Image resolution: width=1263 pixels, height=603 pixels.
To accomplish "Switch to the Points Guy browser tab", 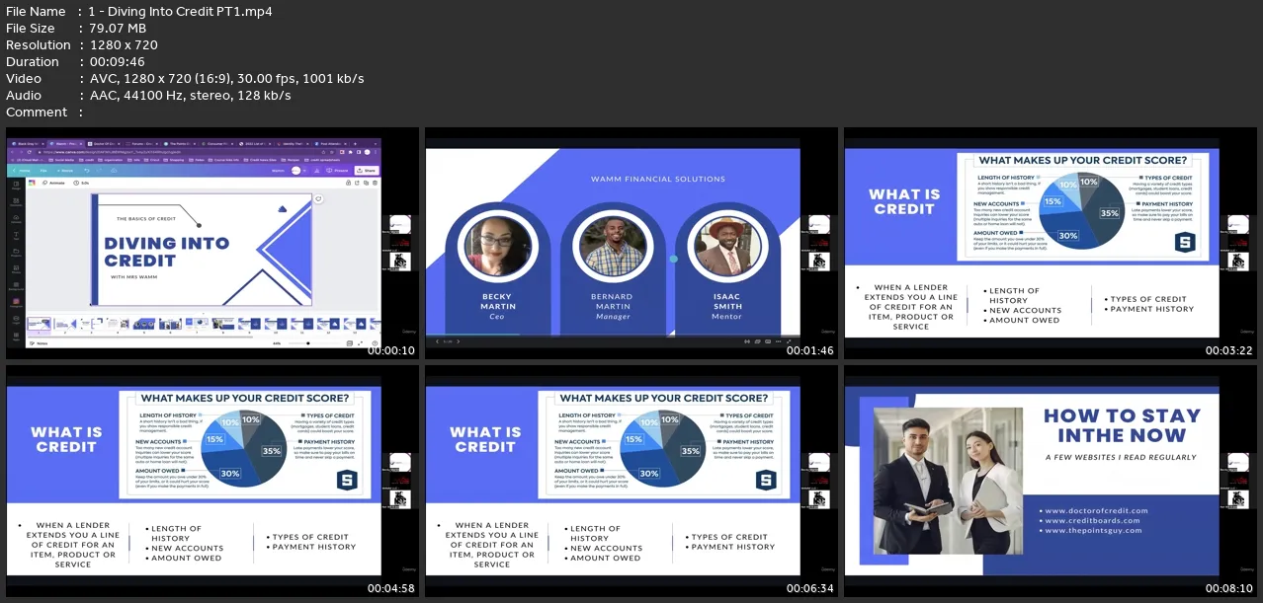I will [182, 144].
